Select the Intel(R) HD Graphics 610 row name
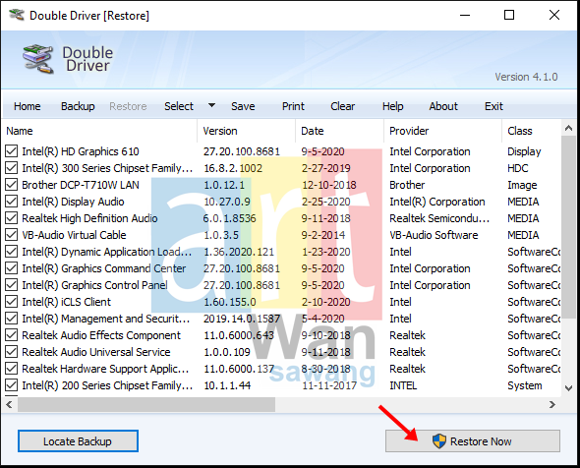Screen dimensions: 580x468 coord(81,151)
